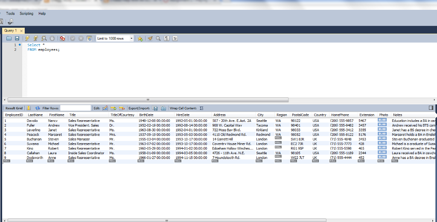Open BLOB photo for Nancy Davolio
Screen dimensions: 437x222
382,120
